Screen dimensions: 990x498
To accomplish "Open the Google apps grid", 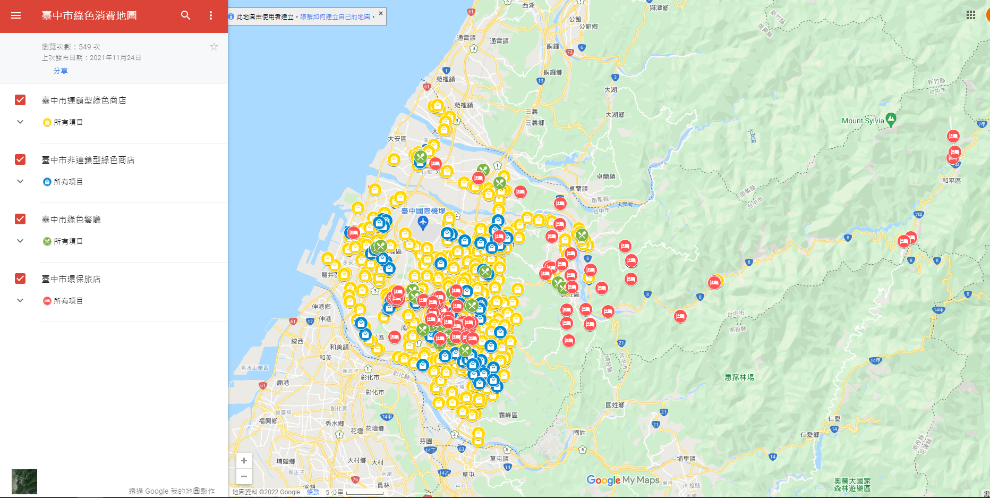I will coord(970,15).
